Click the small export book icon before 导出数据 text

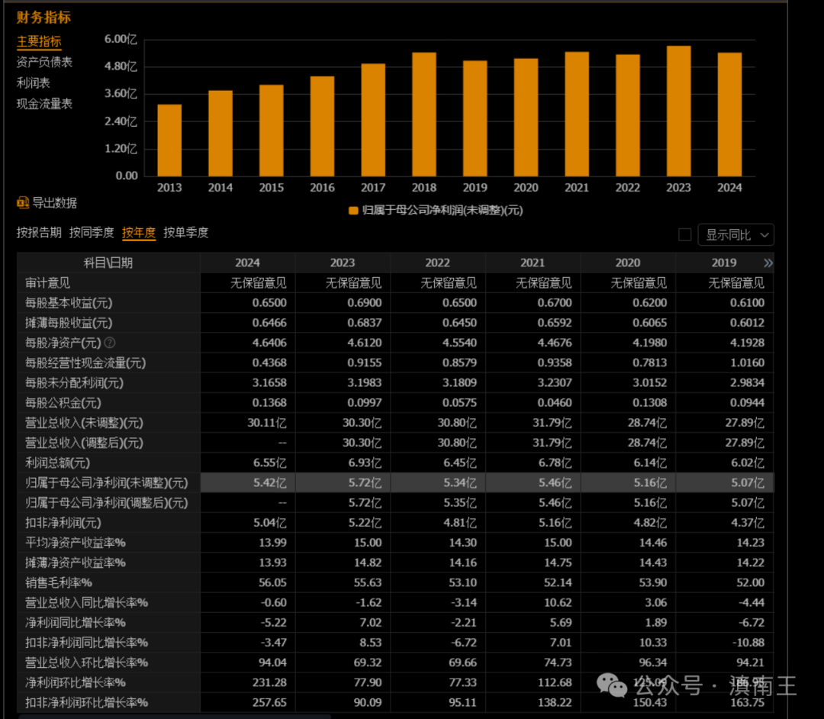click(x=22, y=202)
